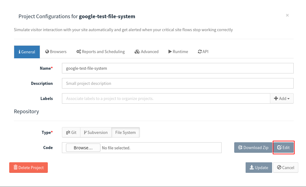Open the Add labels dropdown
This screenshot has height=187, width=306.
point(282,98)
